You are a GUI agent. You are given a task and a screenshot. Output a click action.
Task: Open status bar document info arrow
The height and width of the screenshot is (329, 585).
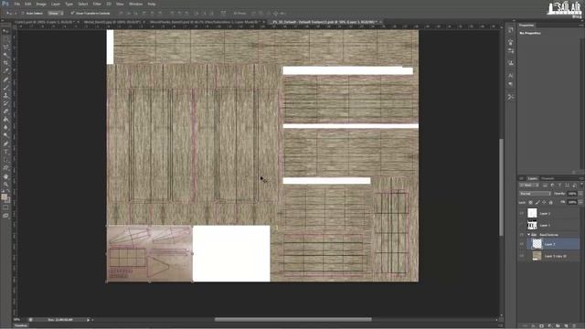coord(88,320)
